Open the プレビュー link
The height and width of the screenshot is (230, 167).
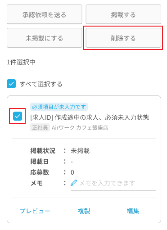[35, 211]
